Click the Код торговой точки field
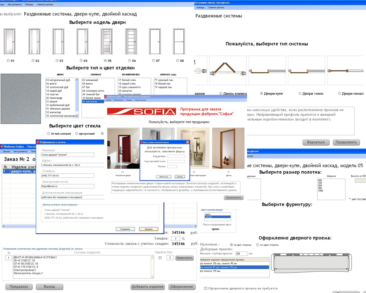366x293 pixels. [x=176, y=161]
